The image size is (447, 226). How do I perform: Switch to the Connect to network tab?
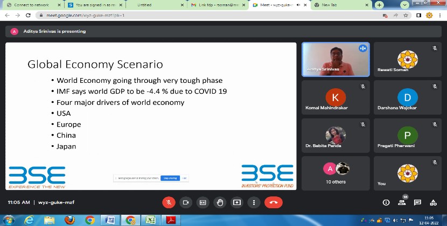tap(31, 5)
